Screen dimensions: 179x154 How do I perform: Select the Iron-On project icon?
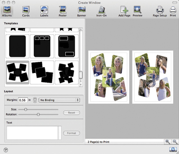102,11
